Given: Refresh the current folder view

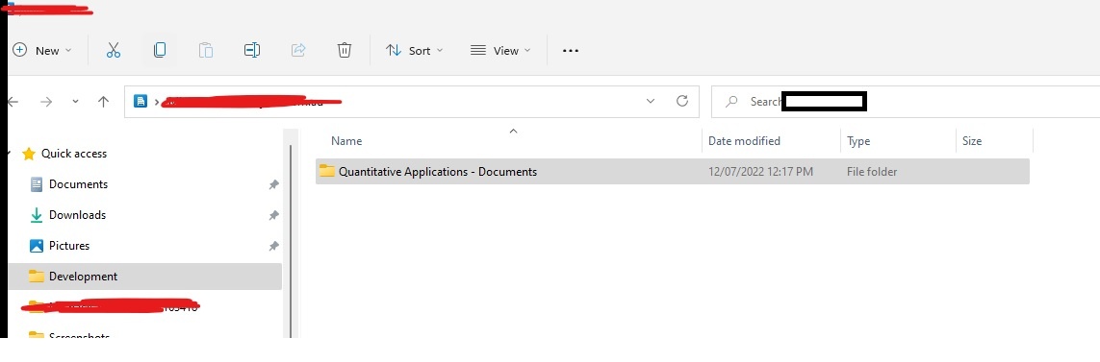Looking at the screenshot, I should [x=682, y=102].
